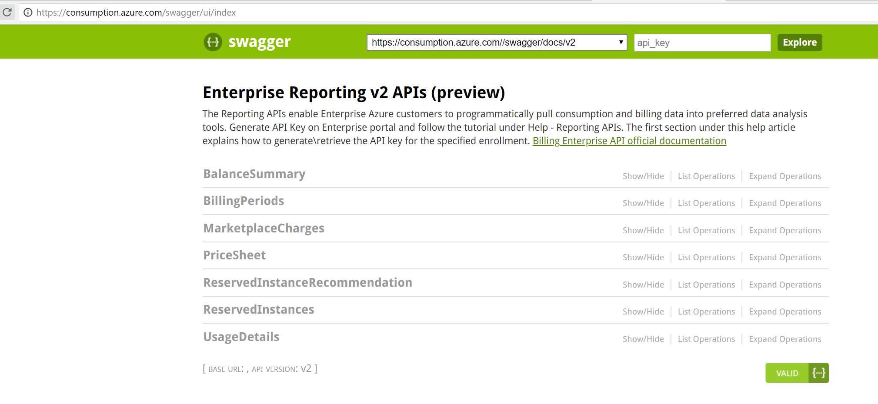Expand the ReservedInstances section heading
This screenshot has width=878, height=404.
[259, 310]
